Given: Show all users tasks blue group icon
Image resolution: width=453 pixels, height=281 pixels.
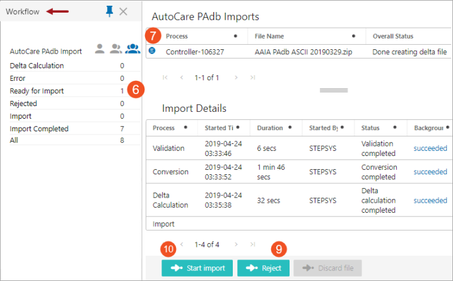Looking at the screenshot, I should tap(132, 49).
